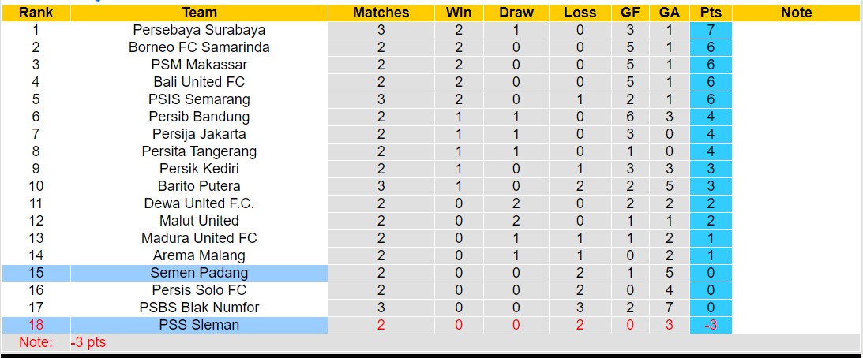The height and width of the screenshot is (358, 863).
Task: Open Bali United FC row
Action: coord(199,82)
